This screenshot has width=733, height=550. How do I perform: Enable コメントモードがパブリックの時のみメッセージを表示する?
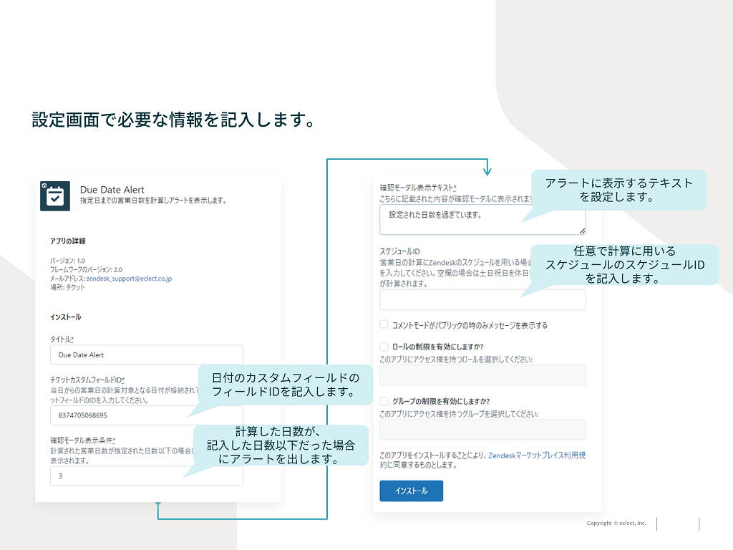pyautogui.click(x=384, y=324)
